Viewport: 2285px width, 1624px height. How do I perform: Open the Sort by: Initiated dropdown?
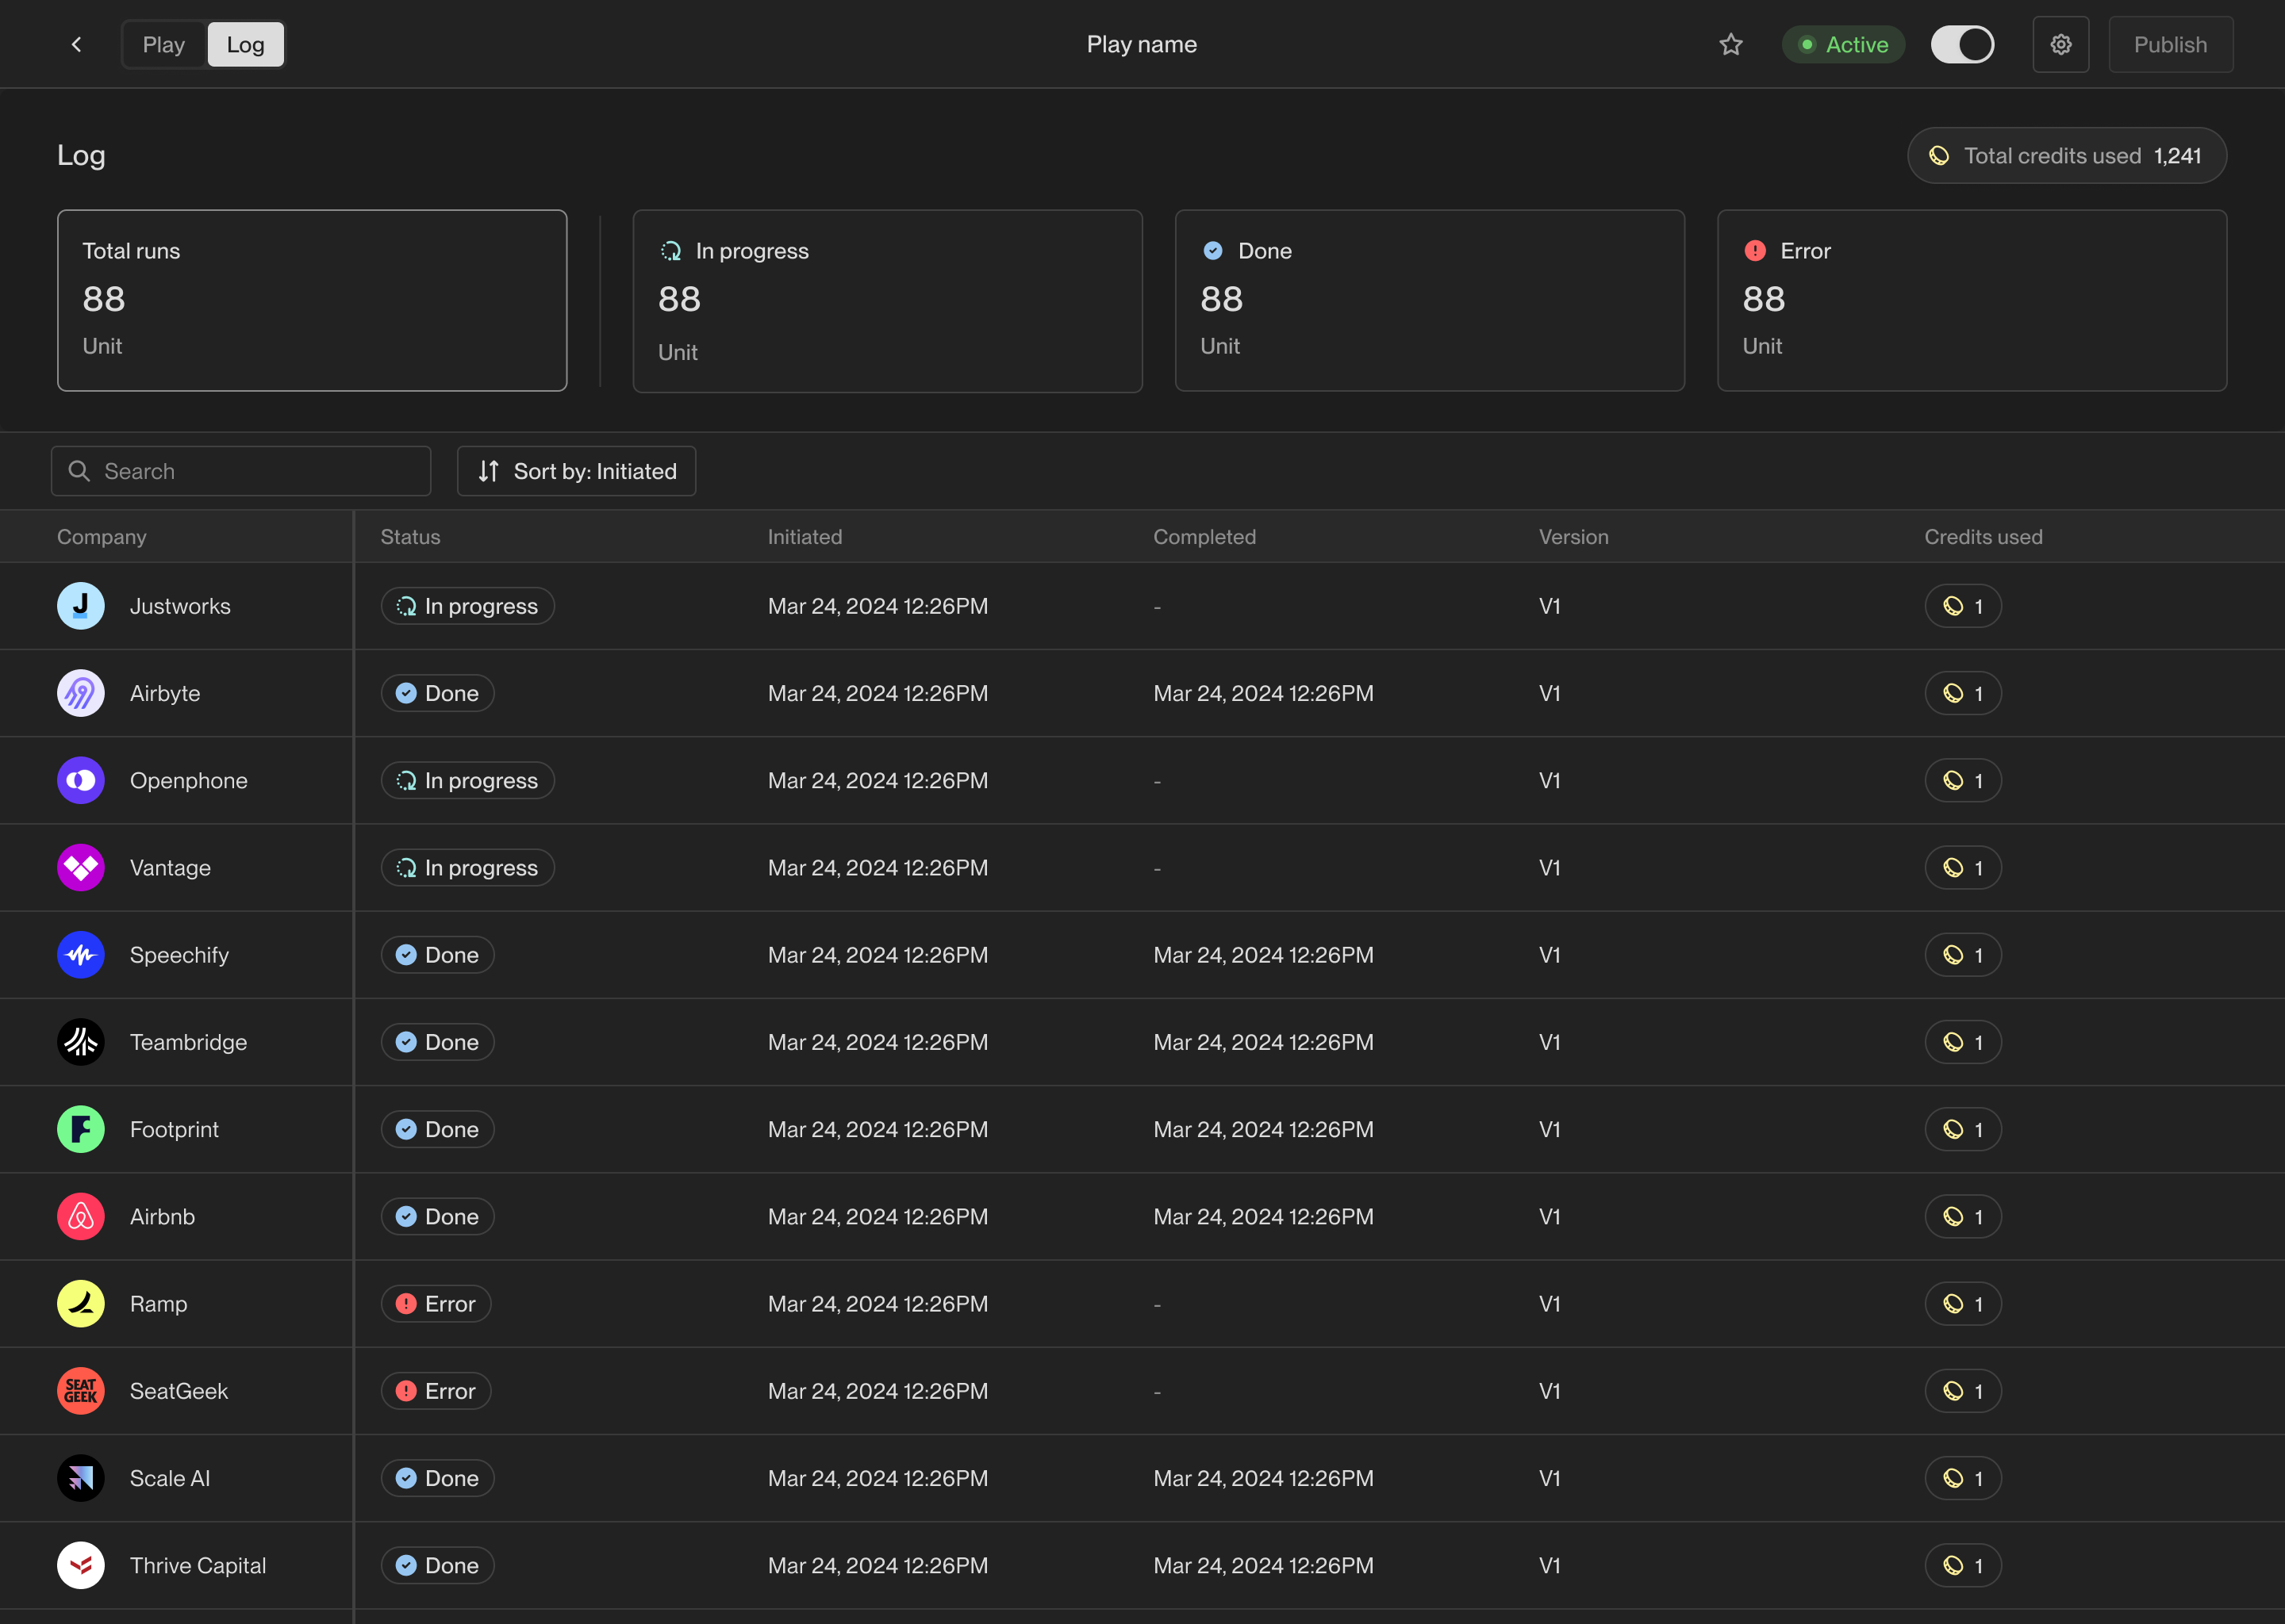(x=576, y=471)
